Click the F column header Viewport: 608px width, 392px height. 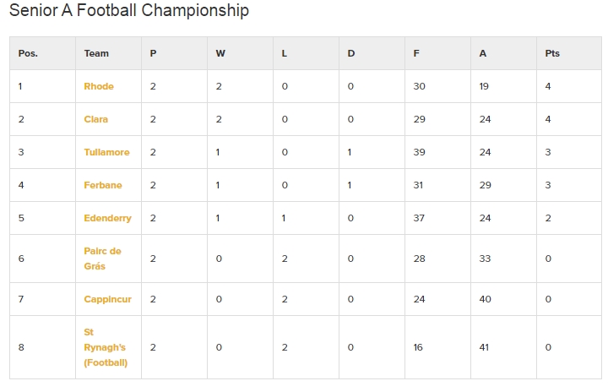point(416,53)
